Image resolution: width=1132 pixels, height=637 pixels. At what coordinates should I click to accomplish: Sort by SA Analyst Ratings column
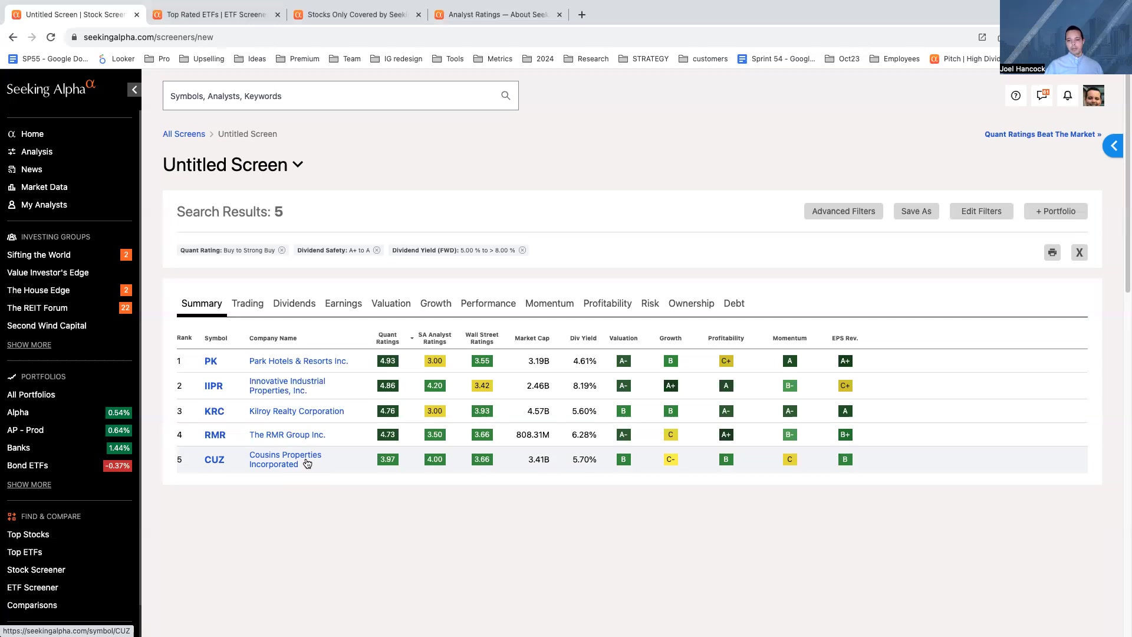click(434, 338)
